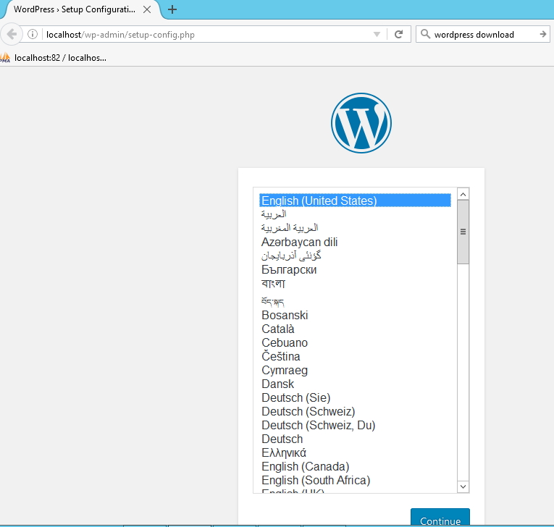554x527 pixels.
Task: Close the WordPress Setup Configuration tab
Action: [147, 9]
